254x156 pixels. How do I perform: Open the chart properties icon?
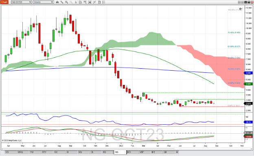[x=99, y=2]
